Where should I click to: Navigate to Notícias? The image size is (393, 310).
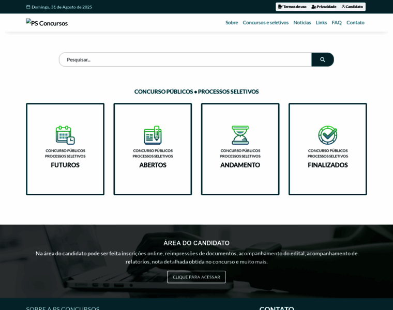coord(302,23)
